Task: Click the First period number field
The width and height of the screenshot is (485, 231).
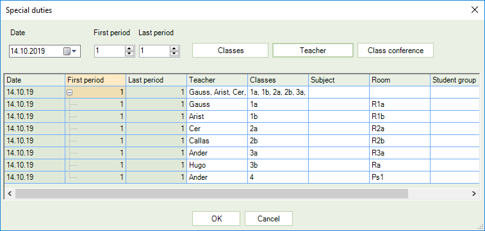Action: click(110, 51)
